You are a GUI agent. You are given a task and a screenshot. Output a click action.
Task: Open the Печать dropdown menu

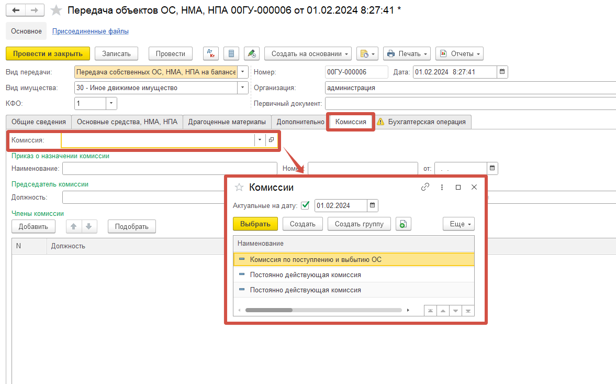tap(407, 53)
